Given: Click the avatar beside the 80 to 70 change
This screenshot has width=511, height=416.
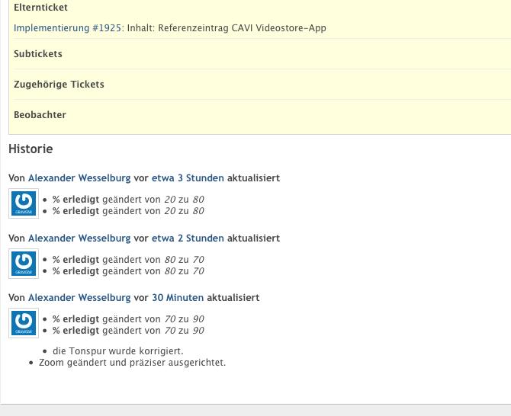Looking at the screenshot, I should [24, 264].
